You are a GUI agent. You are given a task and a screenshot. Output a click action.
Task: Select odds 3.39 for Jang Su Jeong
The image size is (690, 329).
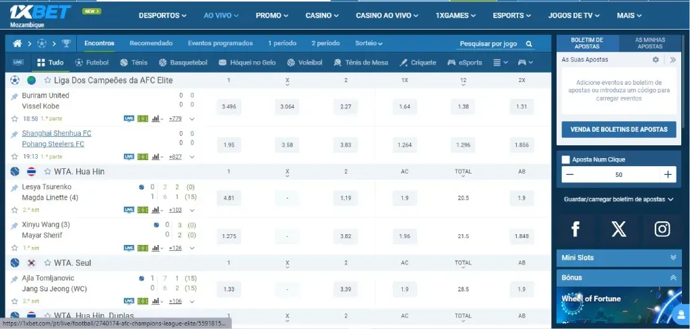coord(346,289)
